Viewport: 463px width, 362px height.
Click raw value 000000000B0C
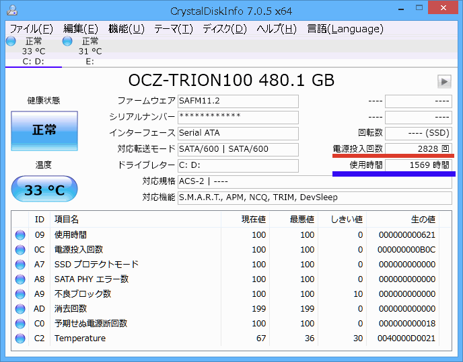click(406, 250)
